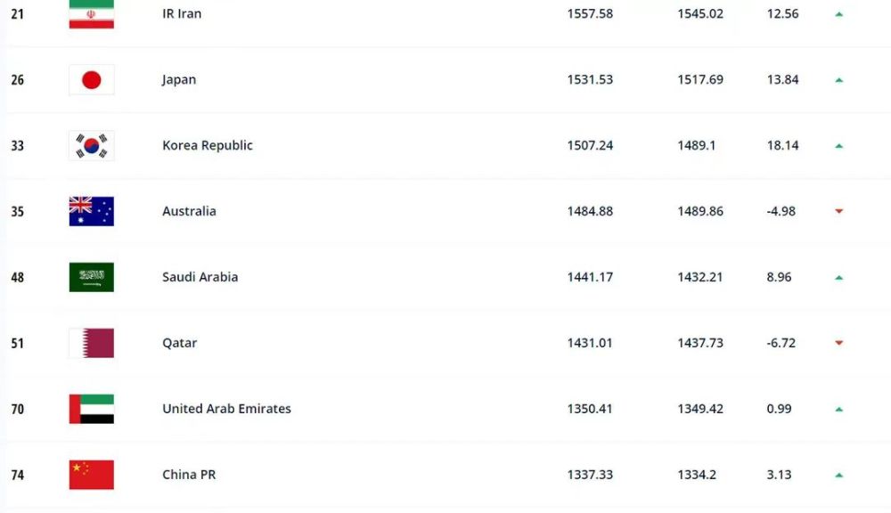
Task: Select Qatar's previous points 1437.73
Action: point(700,343)
